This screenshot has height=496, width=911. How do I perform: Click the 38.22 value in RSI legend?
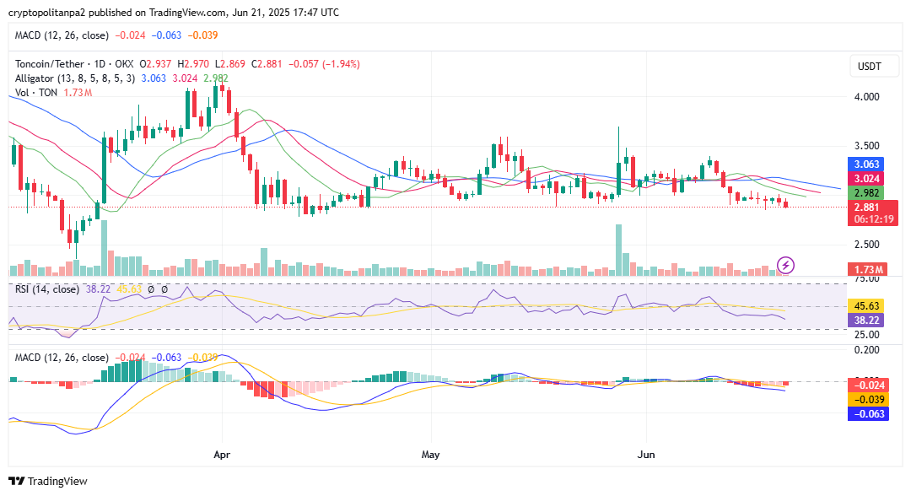tap(98, 289)
